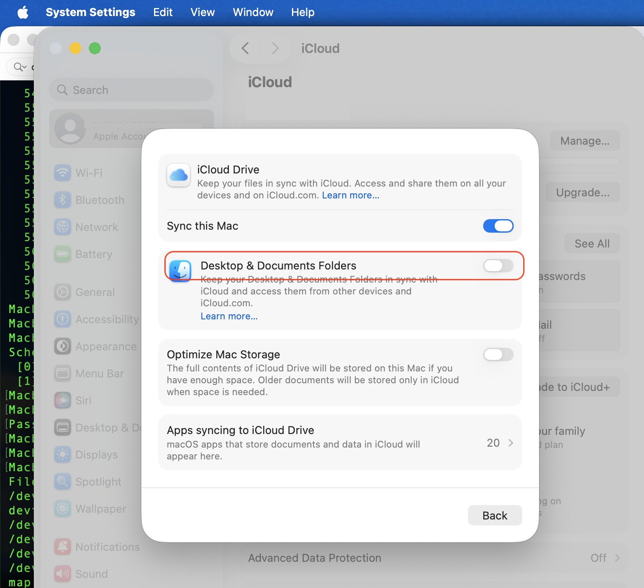The image size is (644, 588).
Task: Select the Spotlight icon
Action: pos(63,481)
